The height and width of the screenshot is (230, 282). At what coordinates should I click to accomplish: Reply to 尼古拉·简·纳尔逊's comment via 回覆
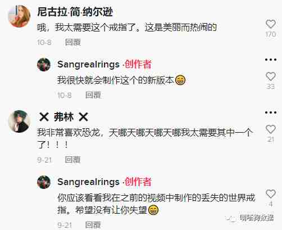pos(73,42)
